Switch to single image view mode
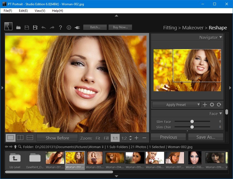The width and height of the screenshot is (233, 179). [x=11, y=138]
